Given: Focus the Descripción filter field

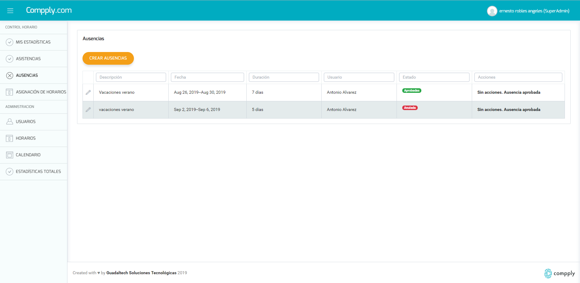Looking at the screenshot, I should tap(131, 77).
